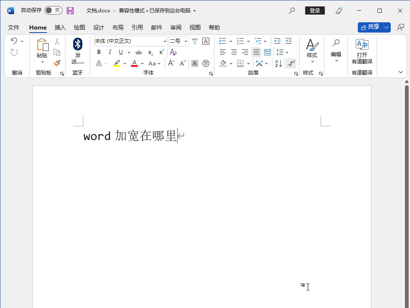Click the 登录 sign-in button
Screen dimensions: 410x308
tap(315, 10)
